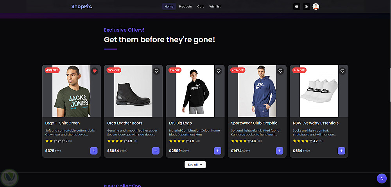391x187 pixels.
Task: Toggle dark mode moon icon
Action: pos(306,6)
